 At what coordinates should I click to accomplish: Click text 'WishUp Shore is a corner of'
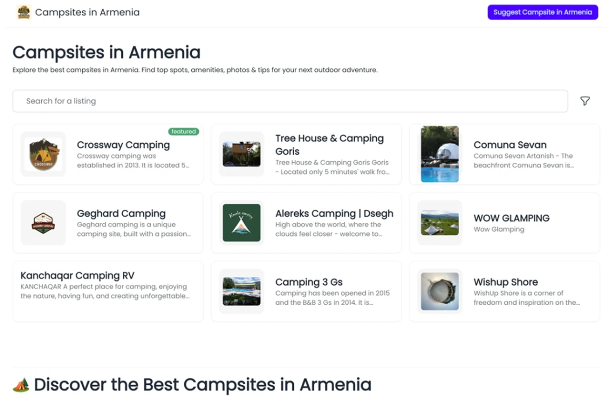pos(518,293)
